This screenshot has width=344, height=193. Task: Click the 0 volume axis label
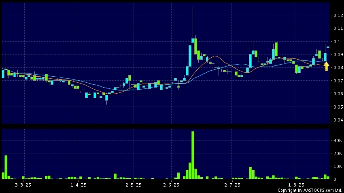pyautogui.click(x=335, y=179)
